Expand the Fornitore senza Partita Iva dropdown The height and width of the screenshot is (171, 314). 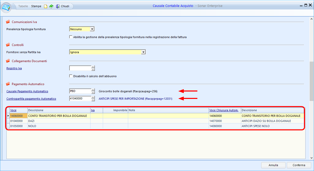[143, 52]
